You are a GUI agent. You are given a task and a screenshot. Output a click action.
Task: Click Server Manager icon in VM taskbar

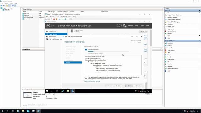coord(73,91)
